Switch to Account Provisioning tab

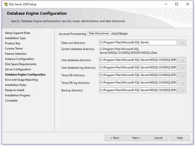(72, 34)
